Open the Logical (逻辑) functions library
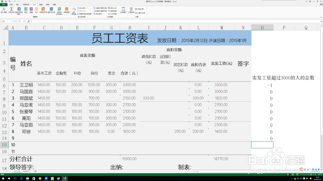This screenshot has width=323, height=181. click(x=31, y=11)
